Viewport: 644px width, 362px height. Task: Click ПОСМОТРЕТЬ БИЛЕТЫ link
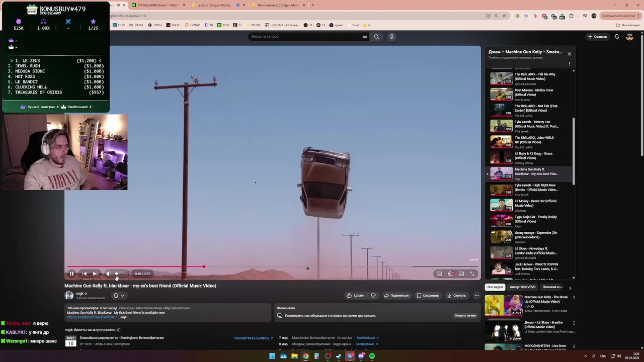[254, 338]
